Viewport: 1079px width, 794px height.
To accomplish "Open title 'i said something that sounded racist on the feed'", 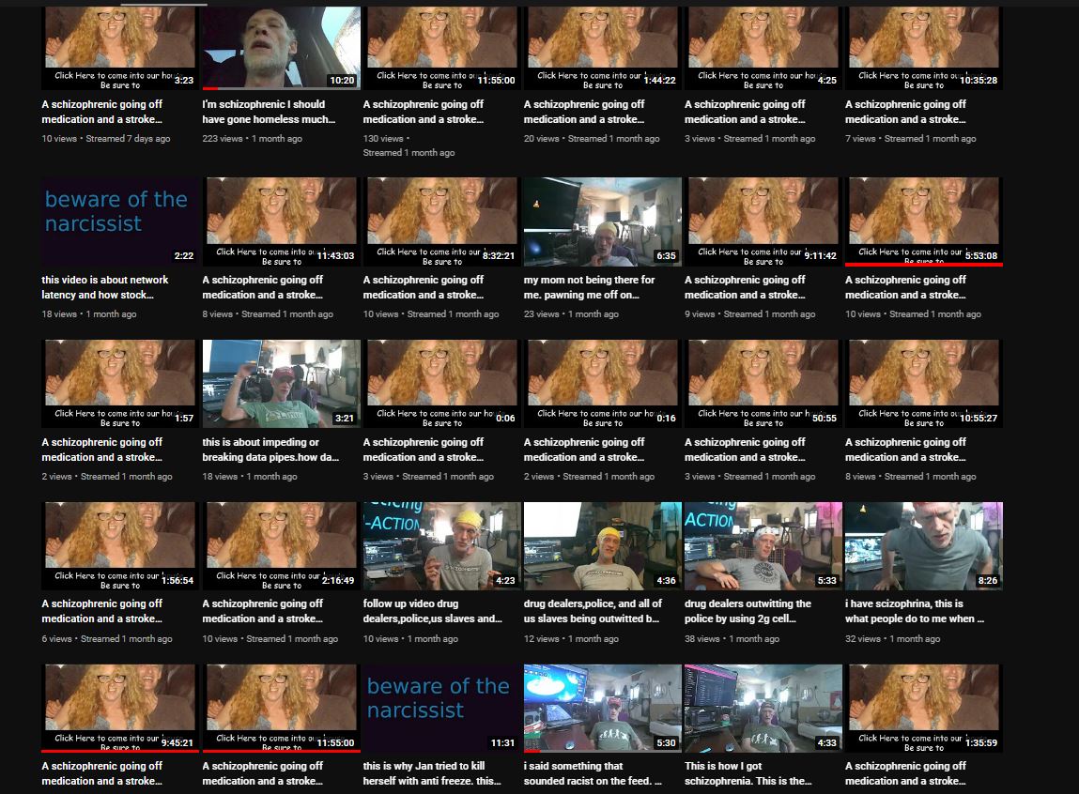I will pos(593,773).
